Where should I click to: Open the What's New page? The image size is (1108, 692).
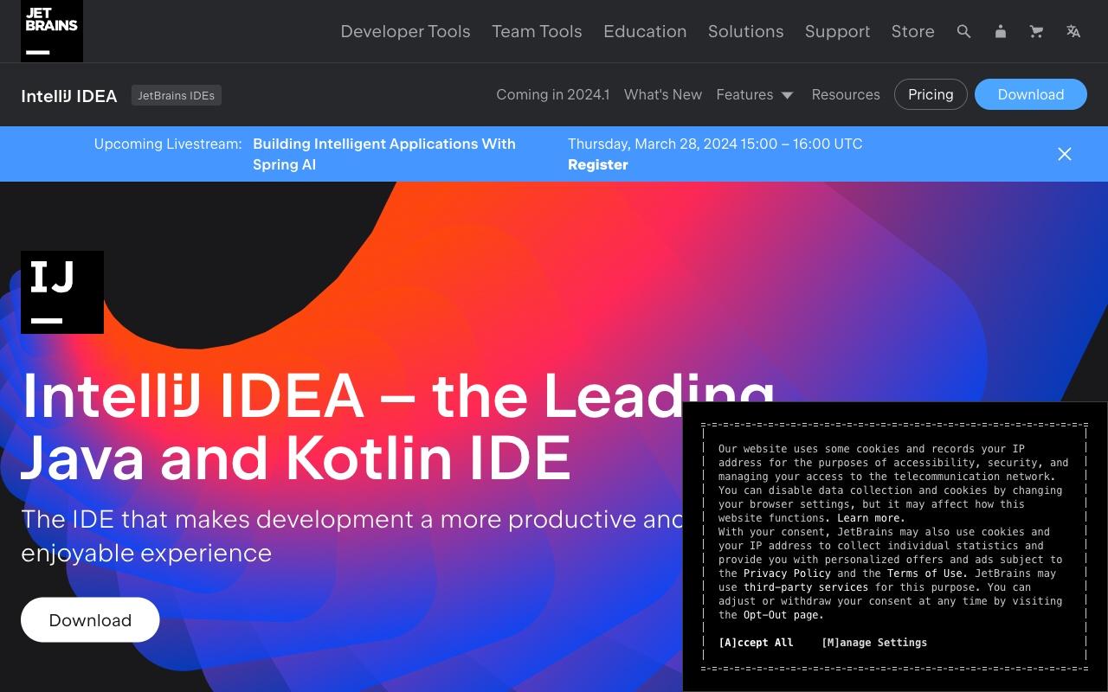click(663, 94)
